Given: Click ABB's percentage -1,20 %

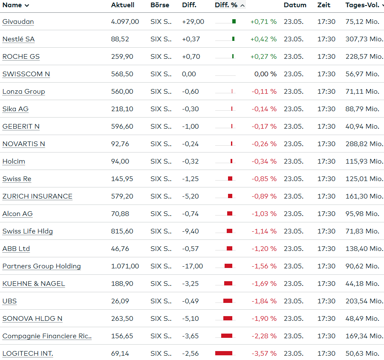Looking at the screenshot, I should (264, 249).
